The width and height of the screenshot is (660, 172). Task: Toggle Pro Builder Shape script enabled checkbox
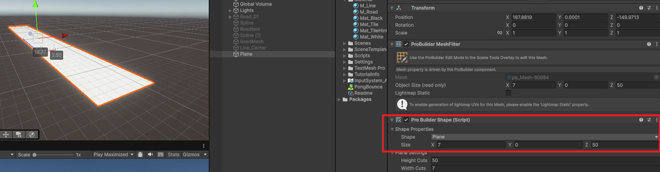pos(406,120)
